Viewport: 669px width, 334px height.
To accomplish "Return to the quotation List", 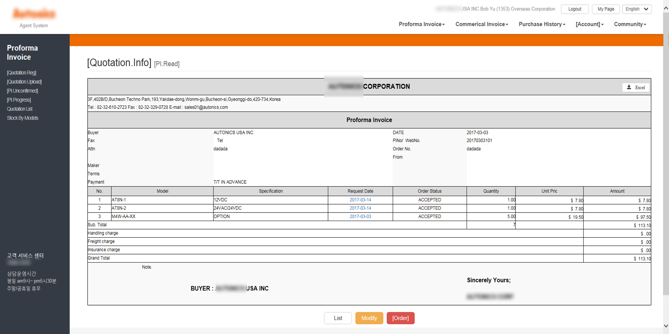I will (338, 318).
